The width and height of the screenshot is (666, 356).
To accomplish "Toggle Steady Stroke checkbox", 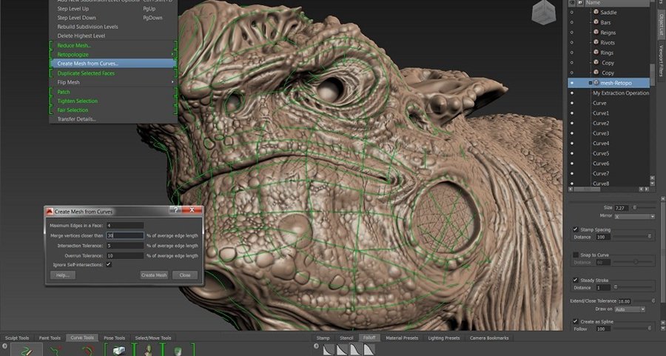I will 575,280.
